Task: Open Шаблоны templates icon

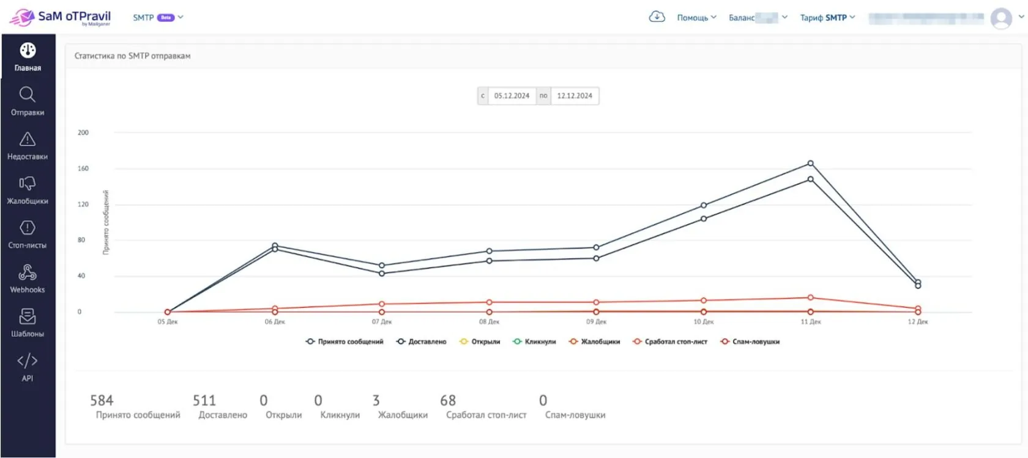Action: [28, 316]
